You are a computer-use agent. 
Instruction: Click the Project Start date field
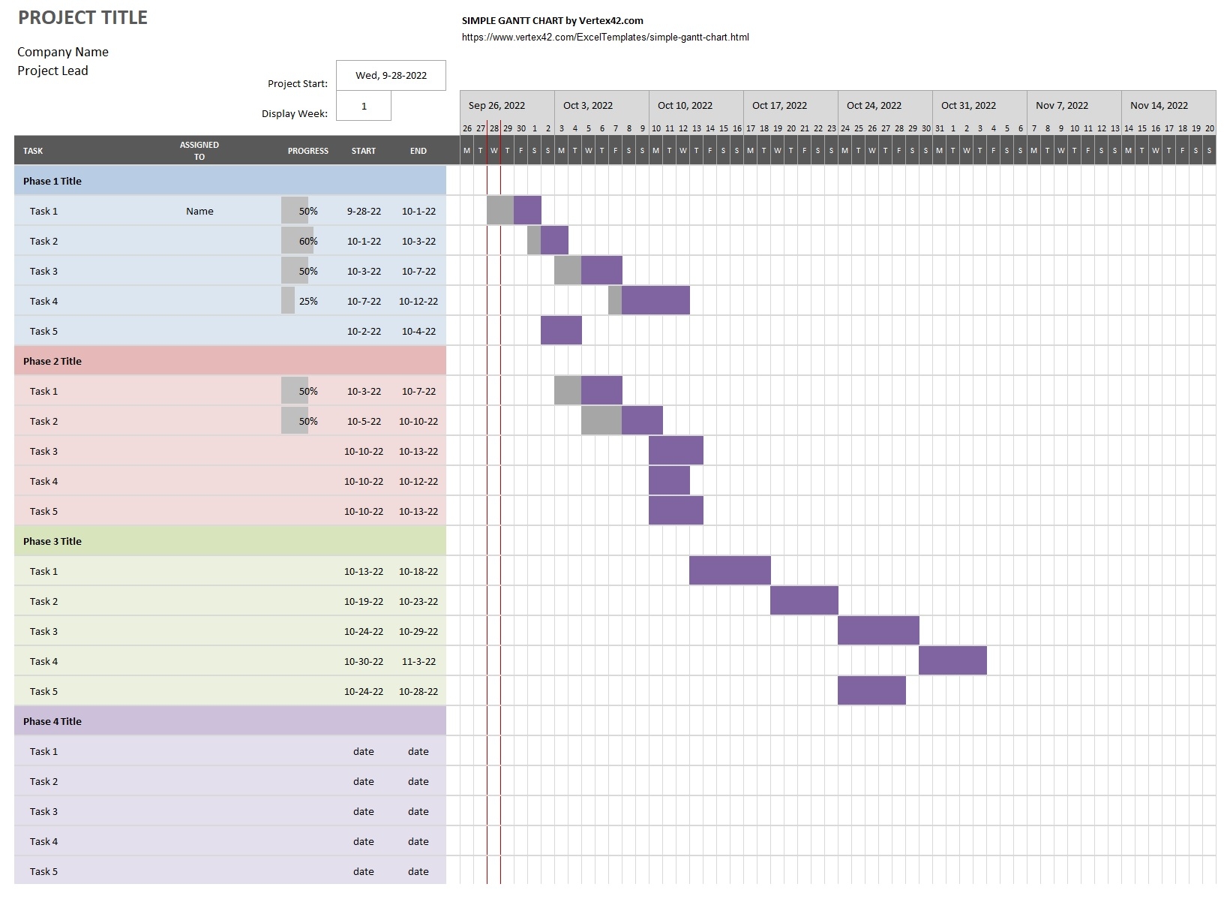tap(390, 75)
